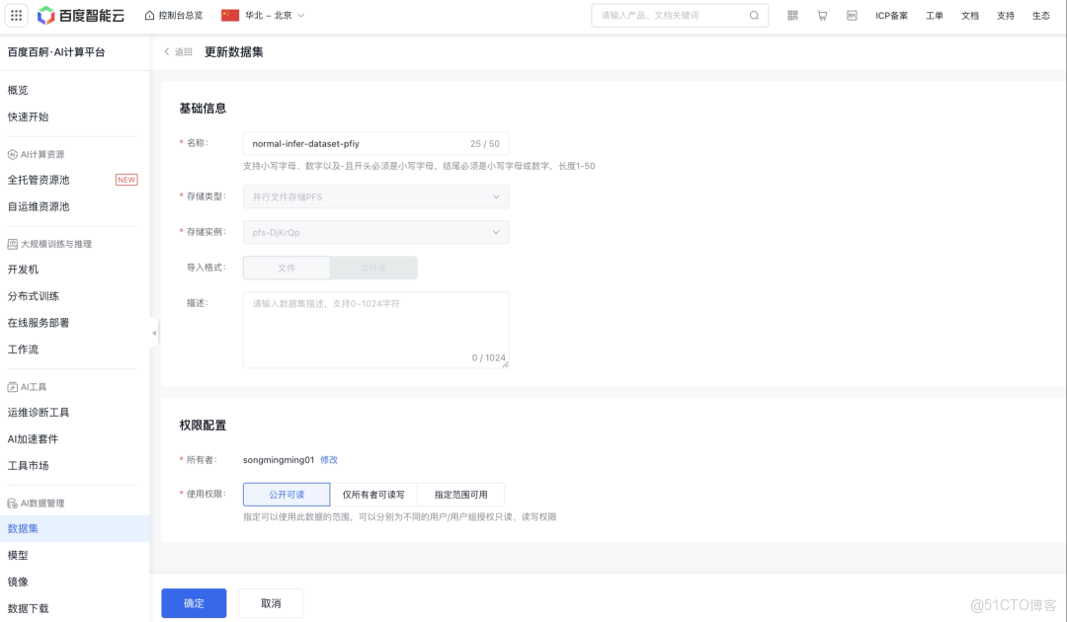Collapse the sidebar with the edge arrow handle
Viewport: 1067px width, 622px height.
tap(153, 333)
